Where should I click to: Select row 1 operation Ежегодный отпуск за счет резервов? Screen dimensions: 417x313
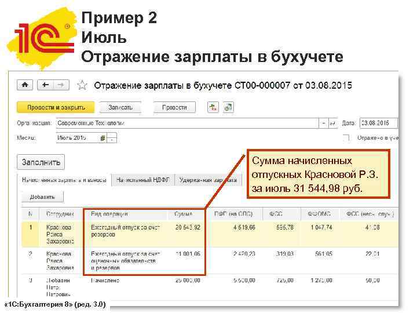[126, 231]
